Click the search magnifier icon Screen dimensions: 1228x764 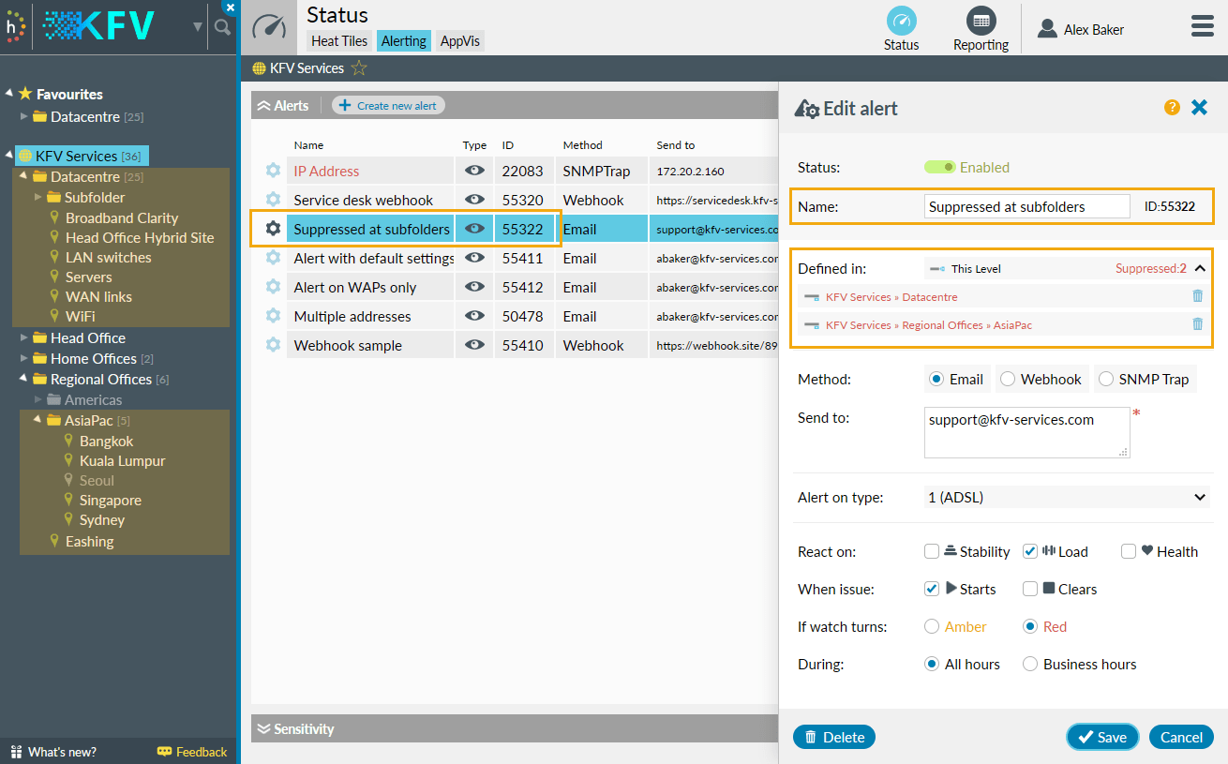point(222,27)
